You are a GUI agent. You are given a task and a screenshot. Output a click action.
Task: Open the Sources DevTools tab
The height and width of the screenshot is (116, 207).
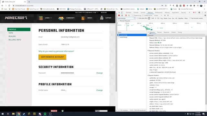[143, 13]
